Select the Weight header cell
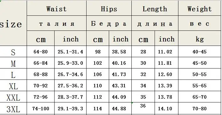 pyautogui.click(x=199, y=8)
